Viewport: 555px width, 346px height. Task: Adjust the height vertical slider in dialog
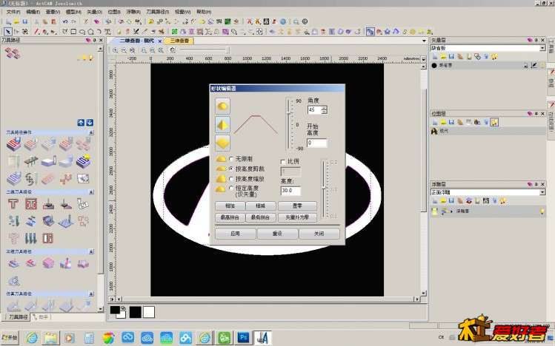324,189
